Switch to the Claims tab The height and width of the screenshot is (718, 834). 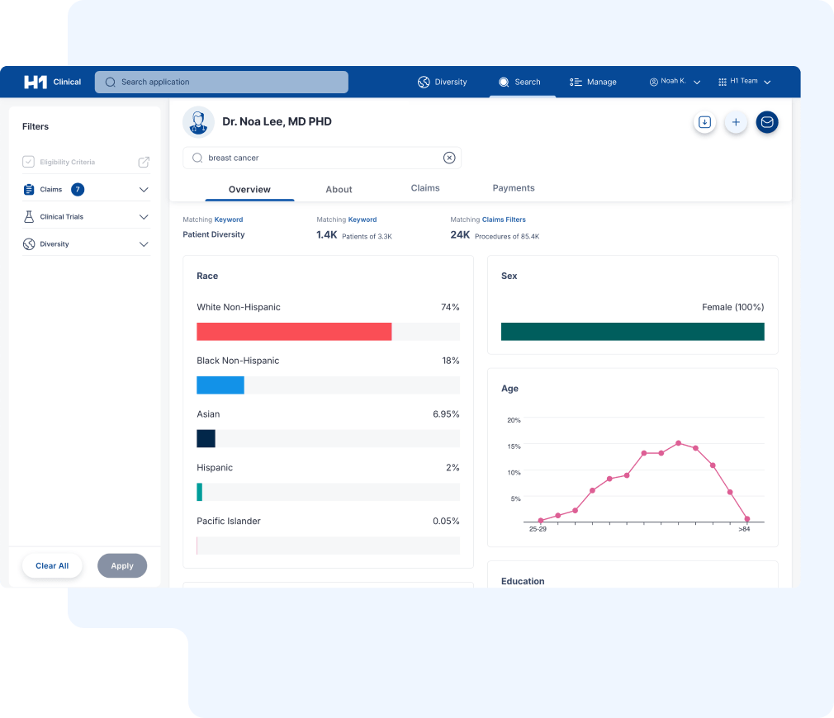click(x=425, y=188)
